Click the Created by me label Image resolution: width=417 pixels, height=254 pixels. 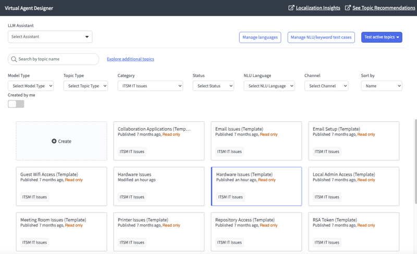tap(21, 95)
